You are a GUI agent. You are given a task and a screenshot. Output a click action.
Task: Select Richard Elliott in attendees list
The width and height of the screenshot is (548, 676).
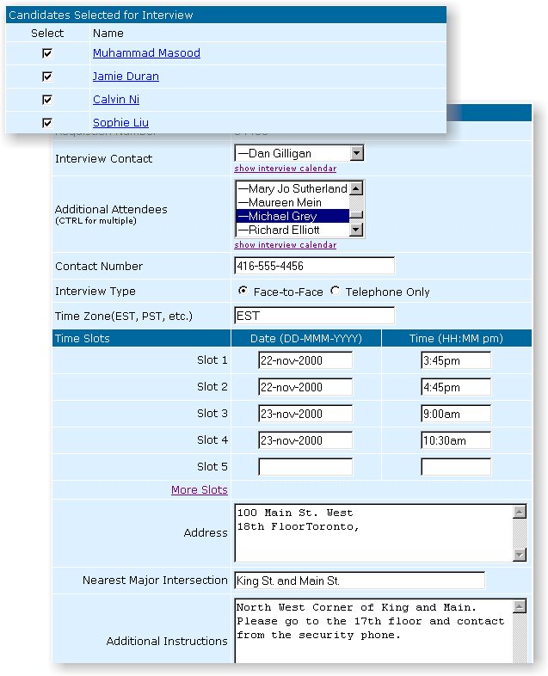[292, 230]
